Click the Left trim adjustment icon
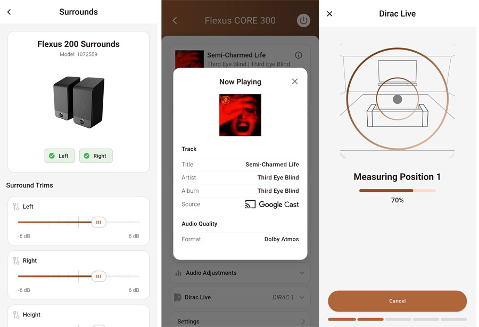The image size is (479, 327). coord(16,207)
